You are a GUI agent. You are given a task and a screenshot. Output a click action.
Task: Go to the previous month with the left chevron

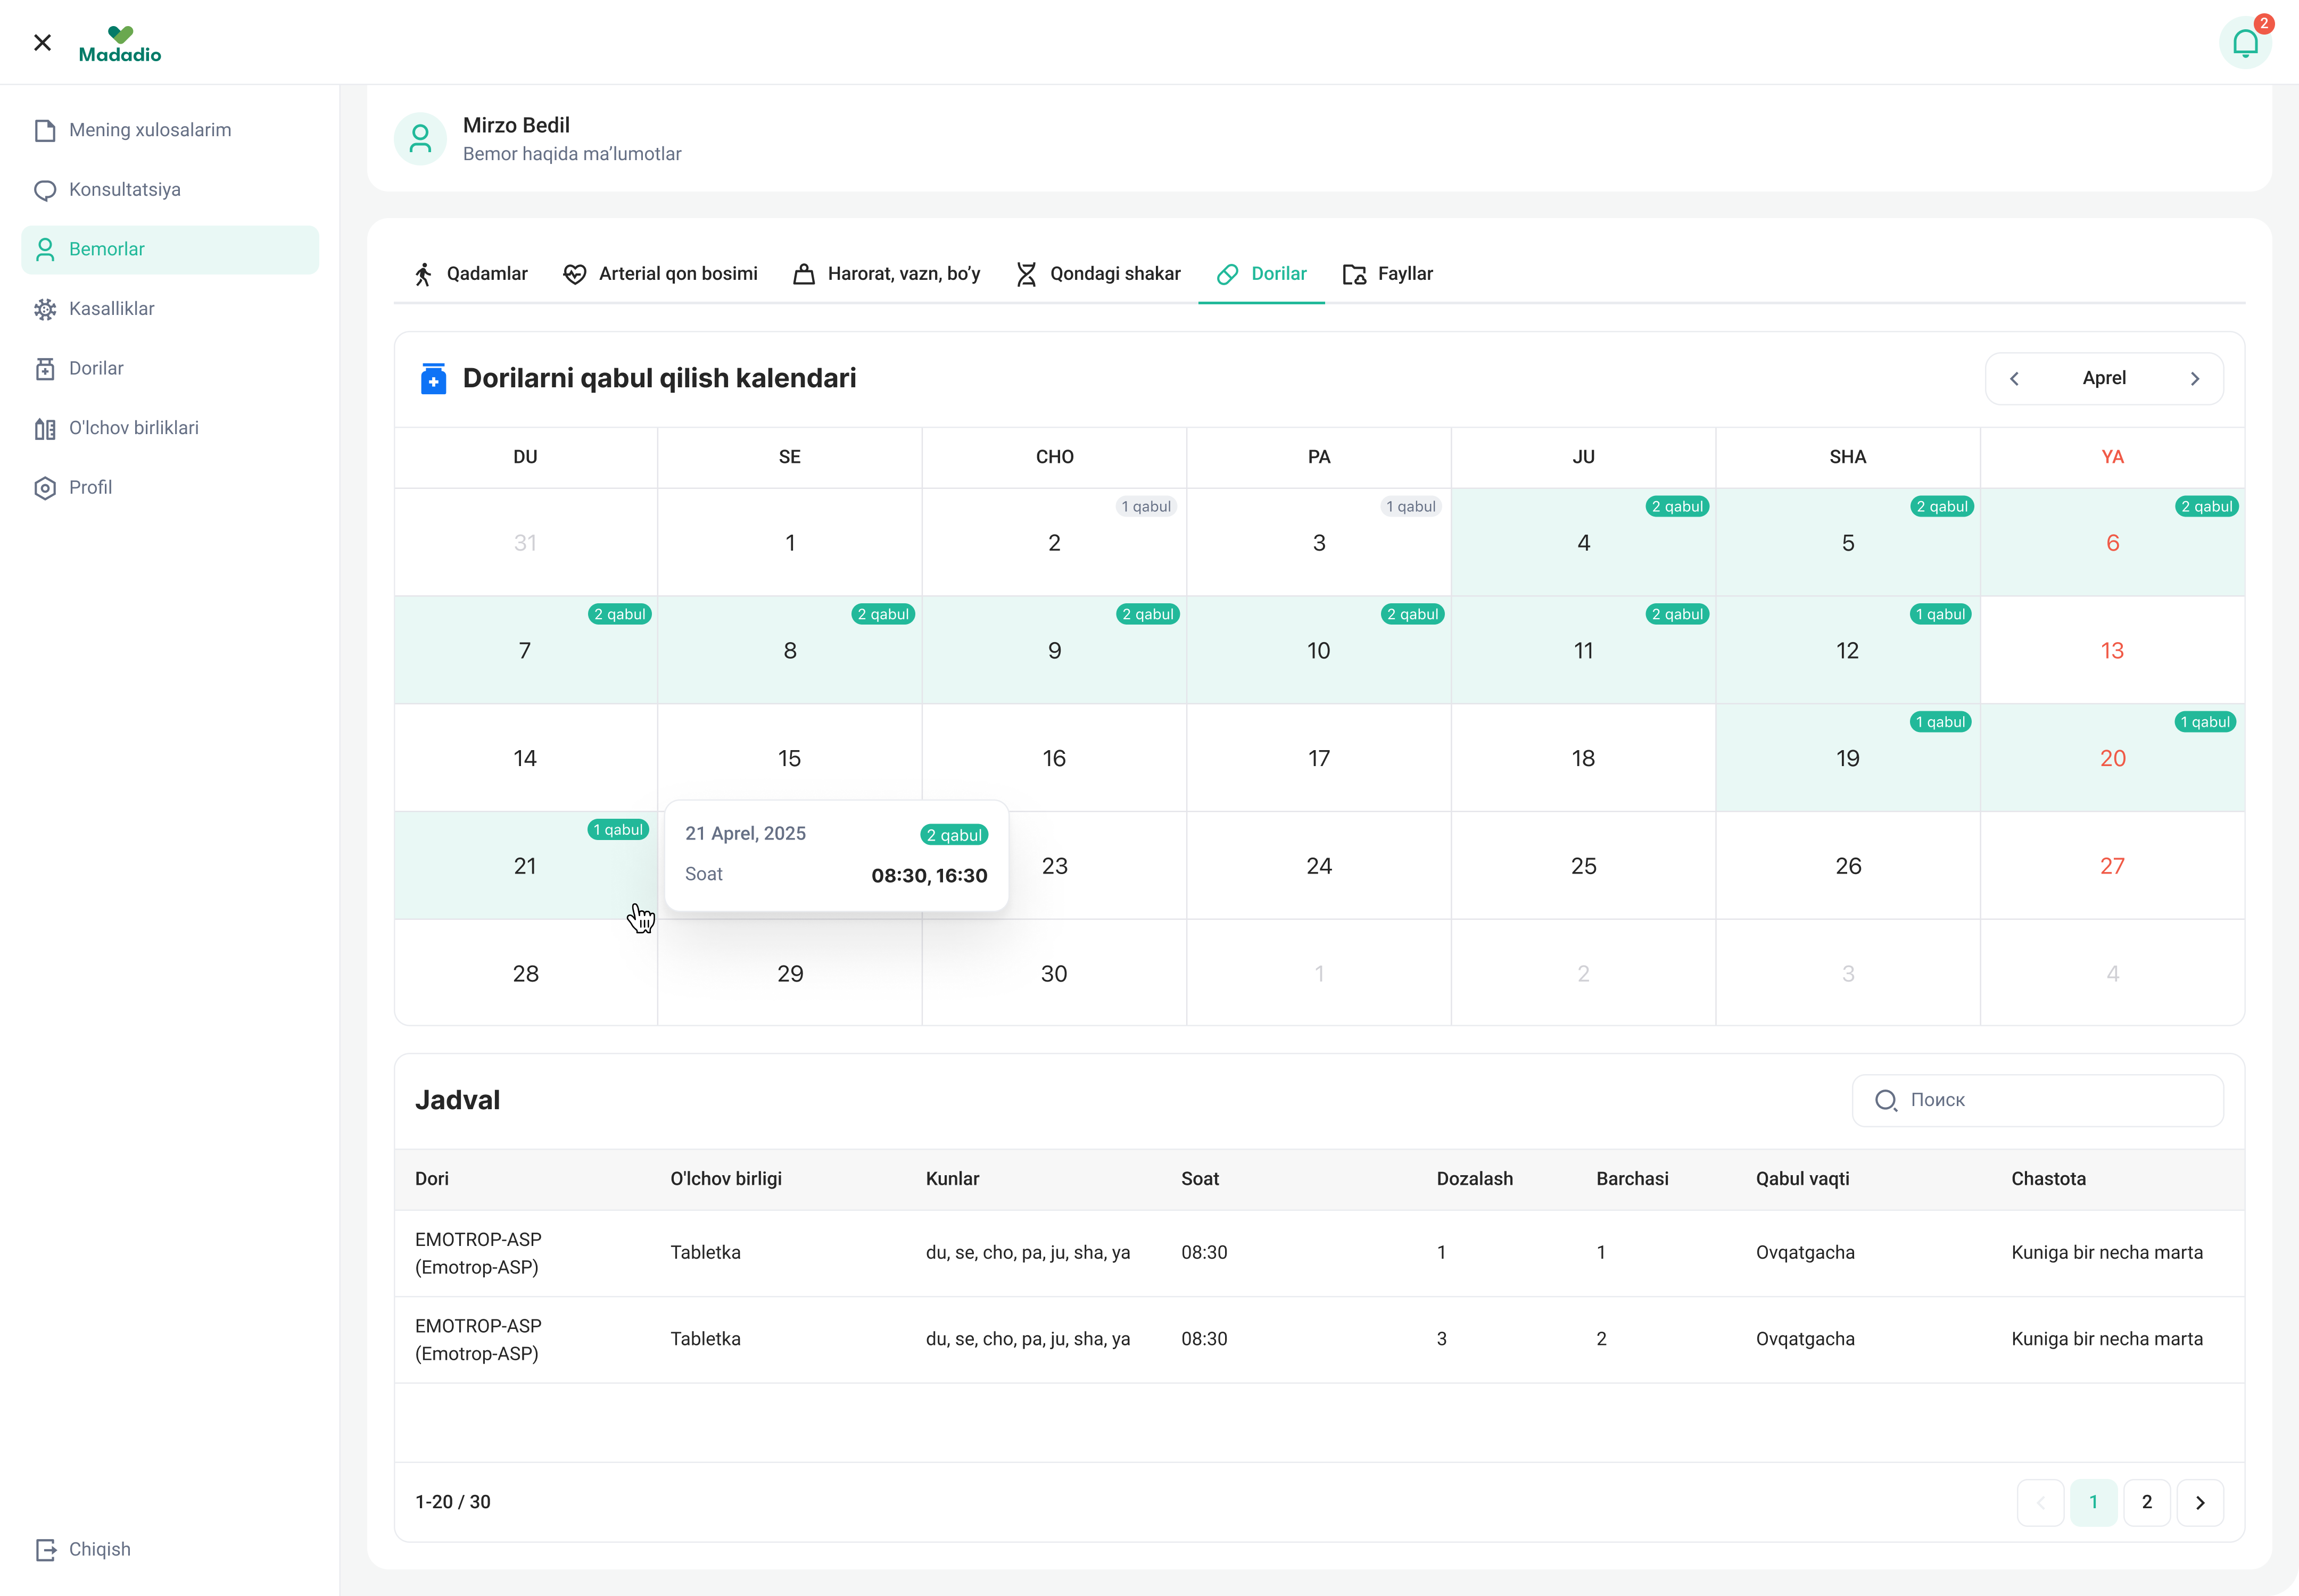2015,379
